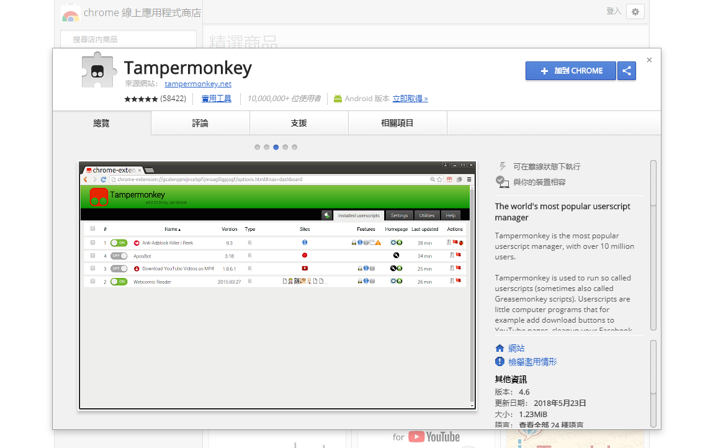Switch to the 支援 tab

[x=299, y=123]
